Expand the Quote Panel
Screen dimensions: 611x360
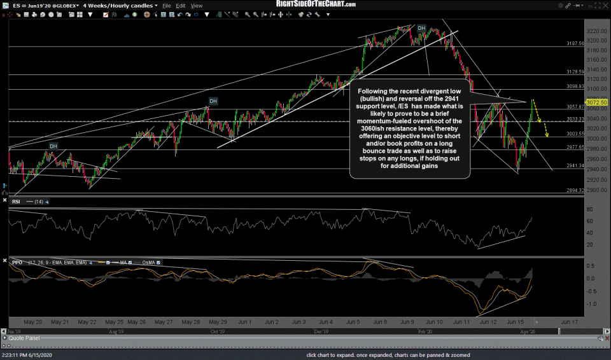pos(4,338)
